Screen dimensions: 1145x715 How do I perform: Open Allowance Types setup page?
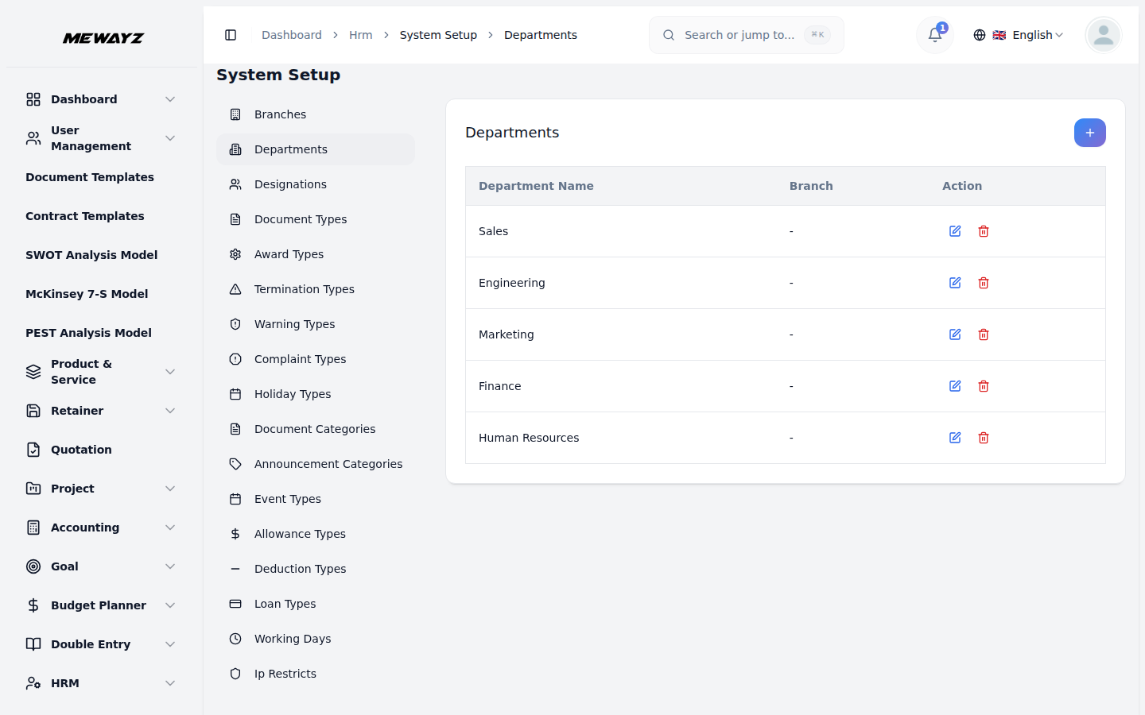(x=316, y=534)
